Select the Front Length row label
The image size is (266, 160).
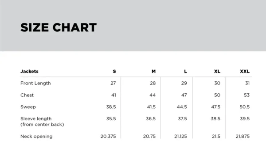pyautogui.click(x=35, y=83)
